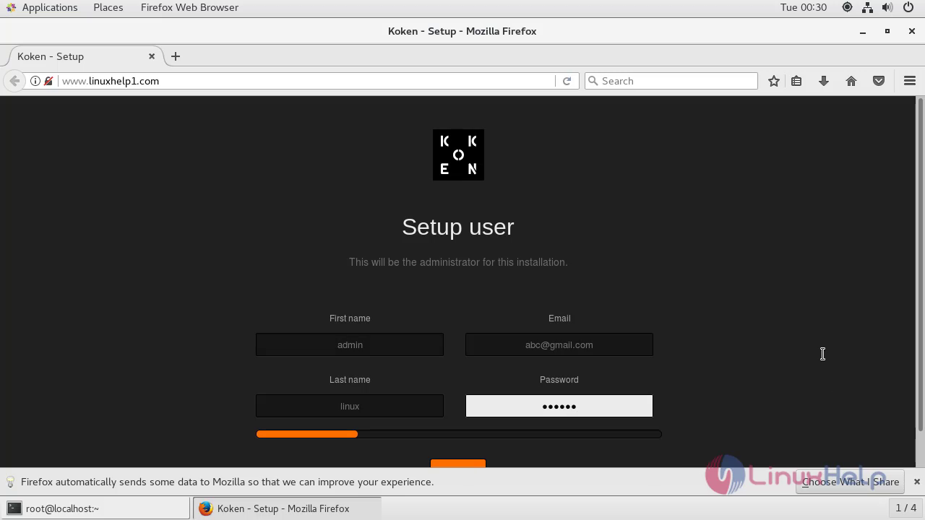The image size is (925, 520).
Task: Click the clock showing Tue 00:30
Action: pos(804,7)
